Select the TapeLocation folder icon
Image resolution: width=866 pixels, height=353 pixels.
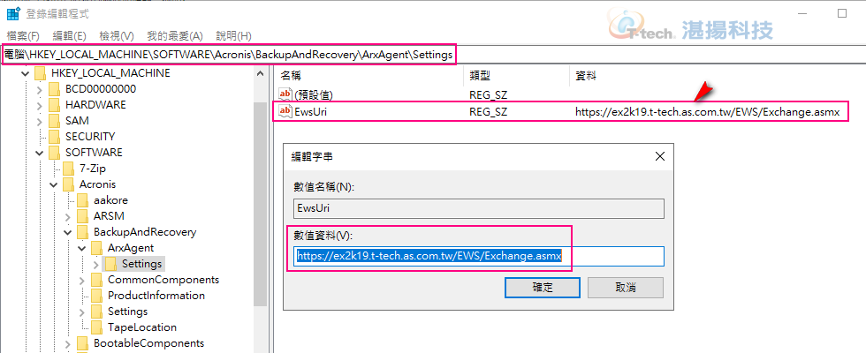pyautogui.click(x=97, y=327)
